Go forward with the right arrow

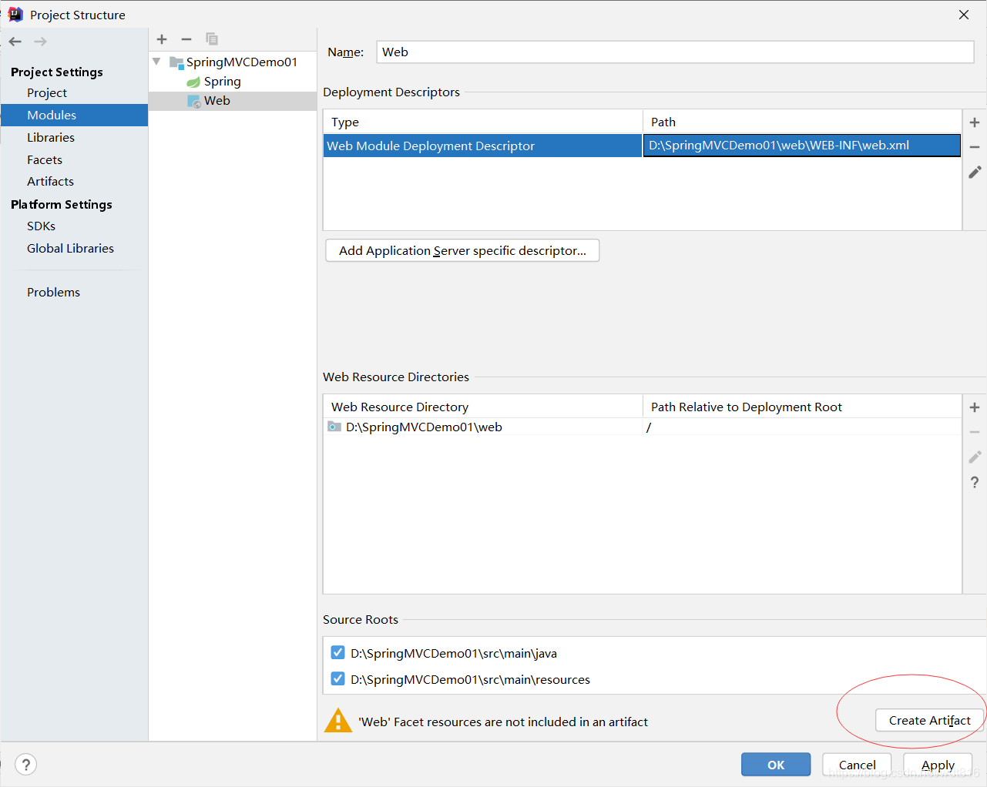41,42
